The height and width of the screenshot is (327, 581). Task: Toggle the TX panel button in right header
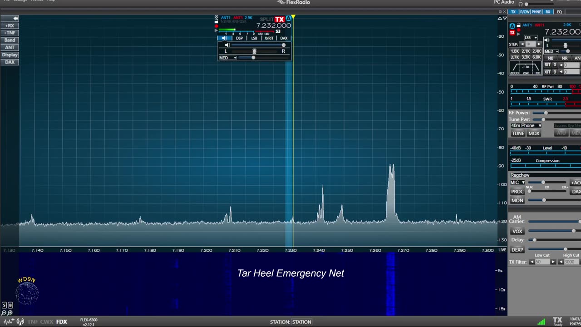(x=513, y=12)
